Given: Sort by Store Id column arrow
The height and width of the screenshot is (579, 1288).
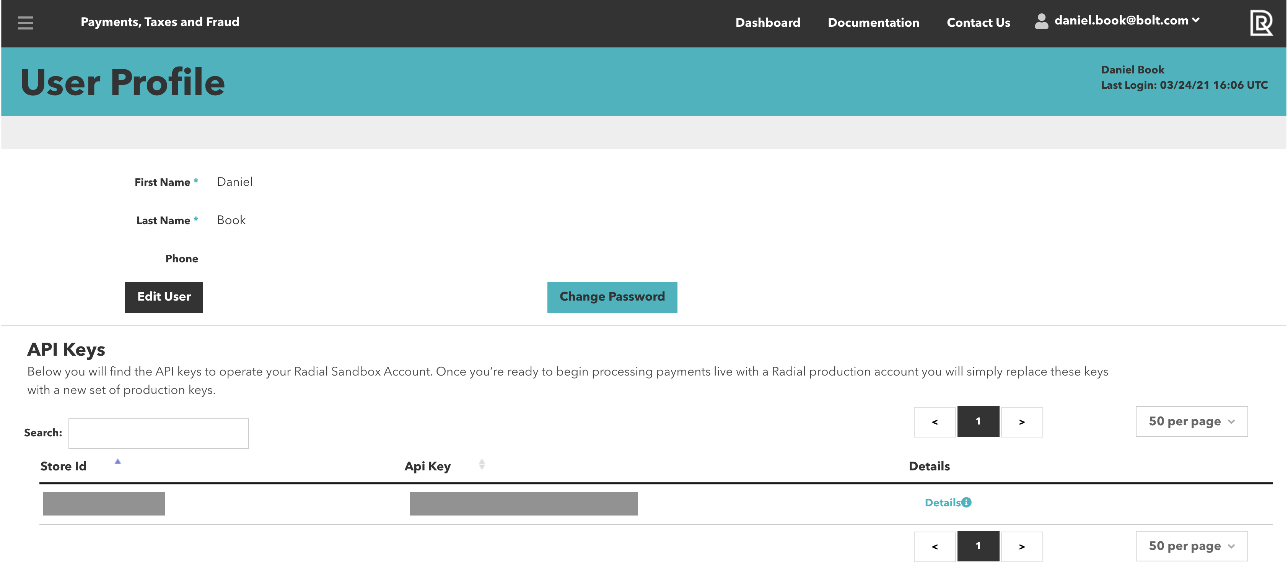Looking at the screenshot, I should coord(117,462).
